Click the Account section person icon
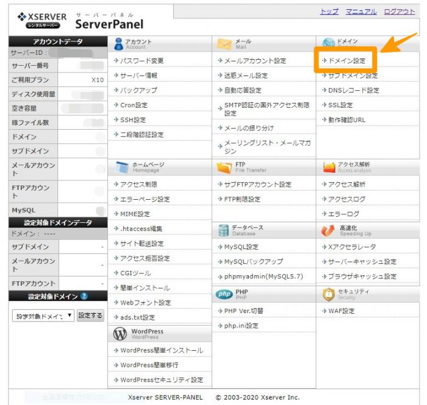Screen dimensions: 427x405 (x=118, y=44)
